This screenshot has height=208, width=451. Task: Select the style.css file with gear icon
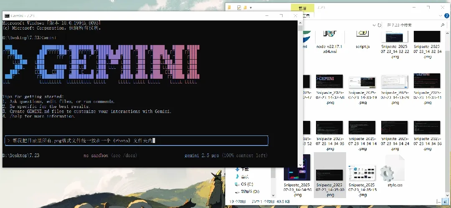point(395,171)
